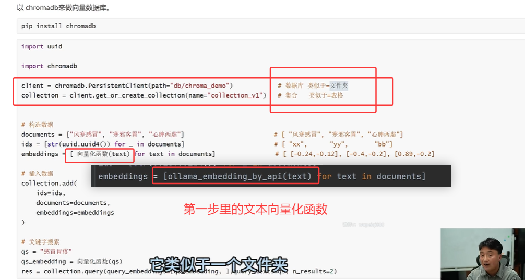This screenshot has width=525, height=280.
Task: Click the comment containing "xx", "yy", "bb"
Action: coord(333,144)
